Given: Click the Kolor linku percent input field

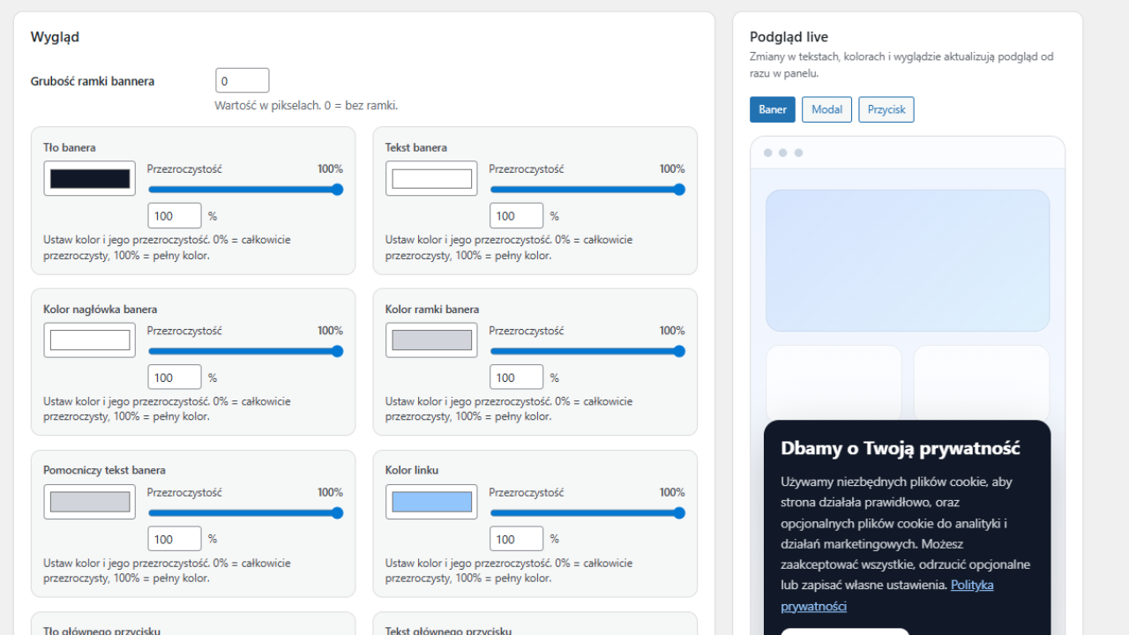Looking at the screenshot, I should (x=516, y=539).
